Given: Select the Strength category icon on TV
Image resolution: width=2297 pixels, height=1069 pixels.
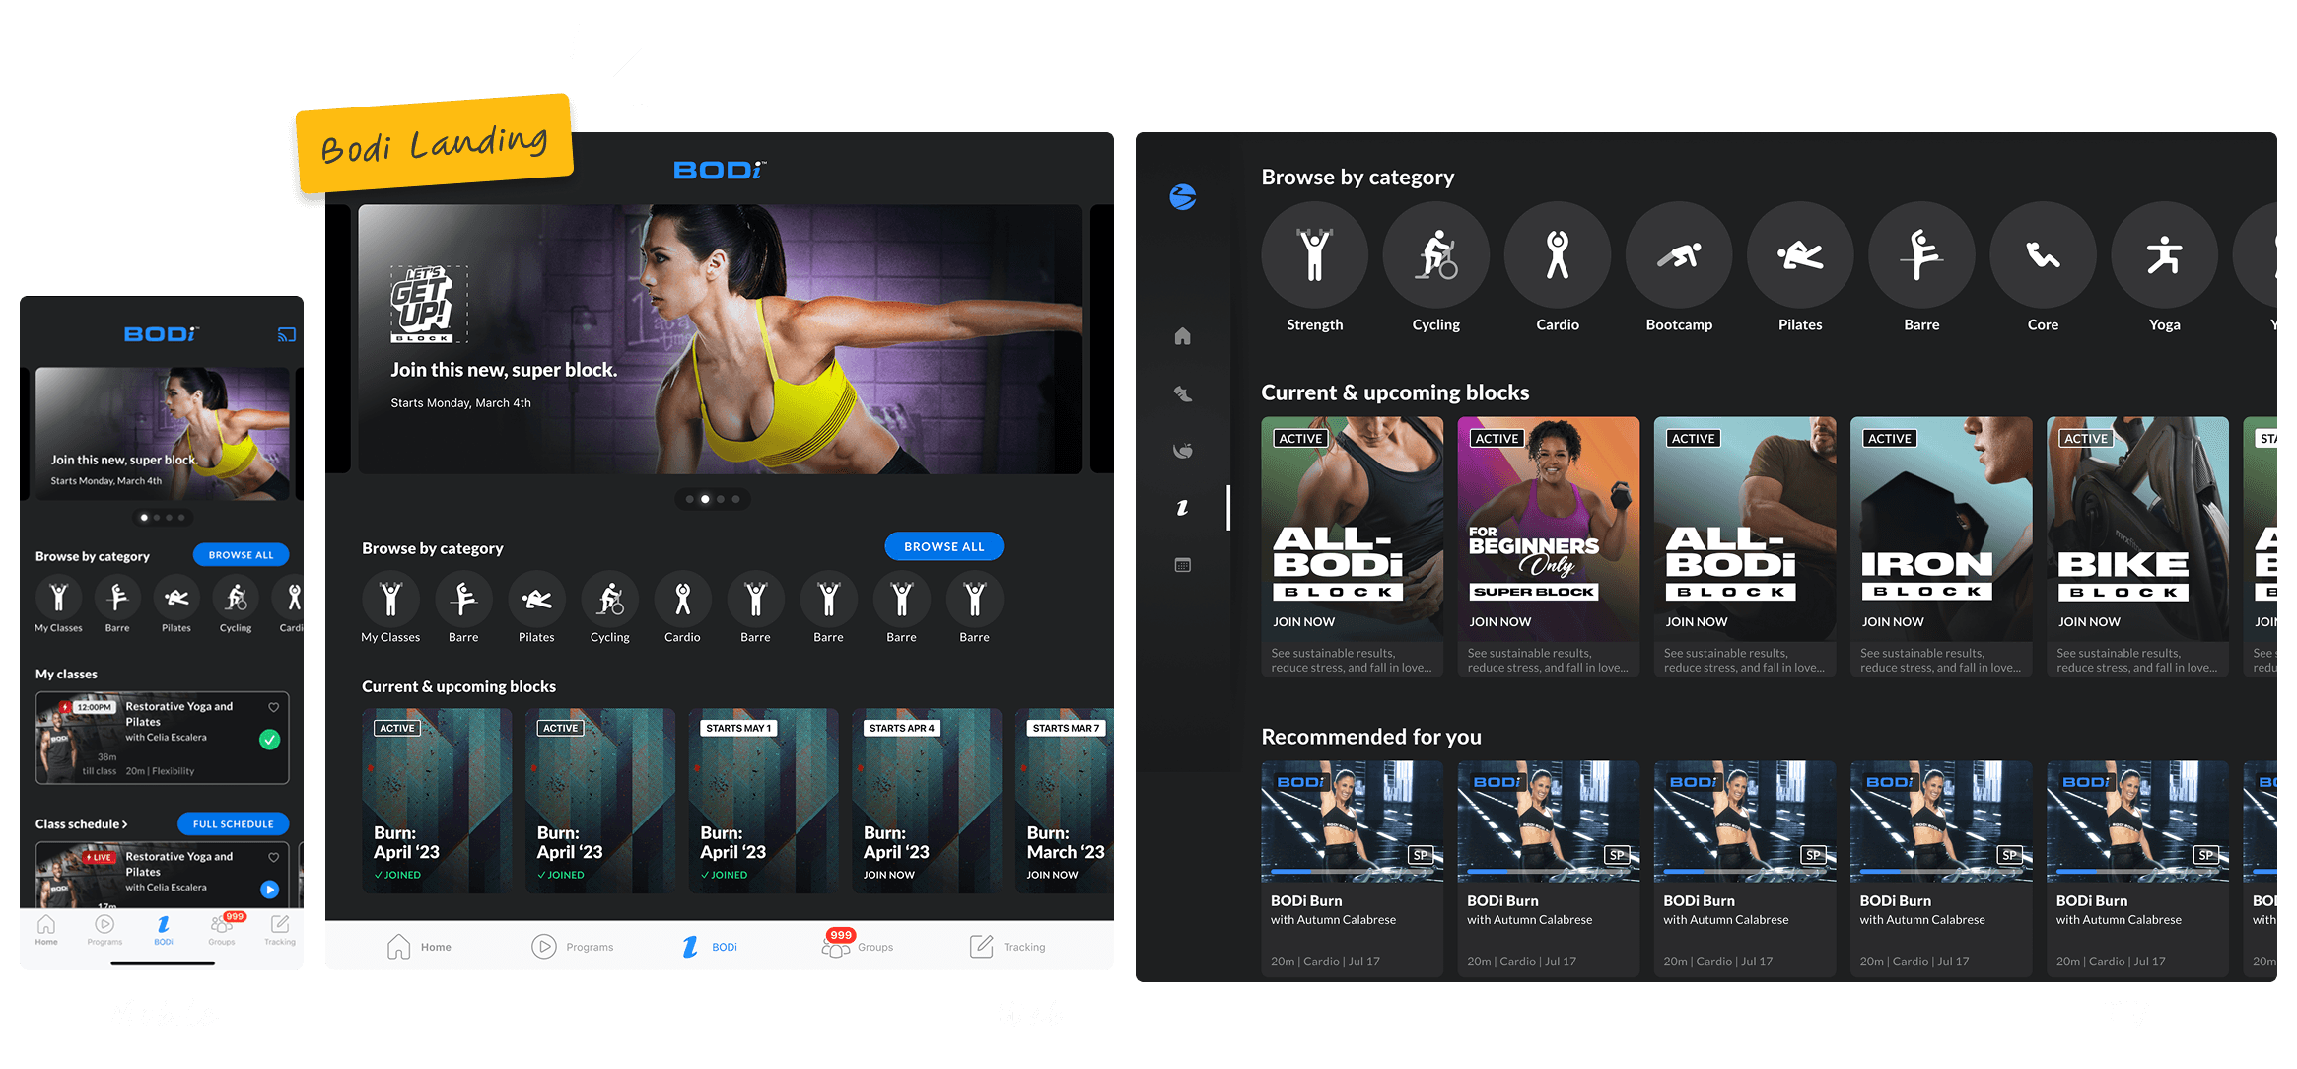Looking at the screenshot, I should click(x=1314, y=255).
